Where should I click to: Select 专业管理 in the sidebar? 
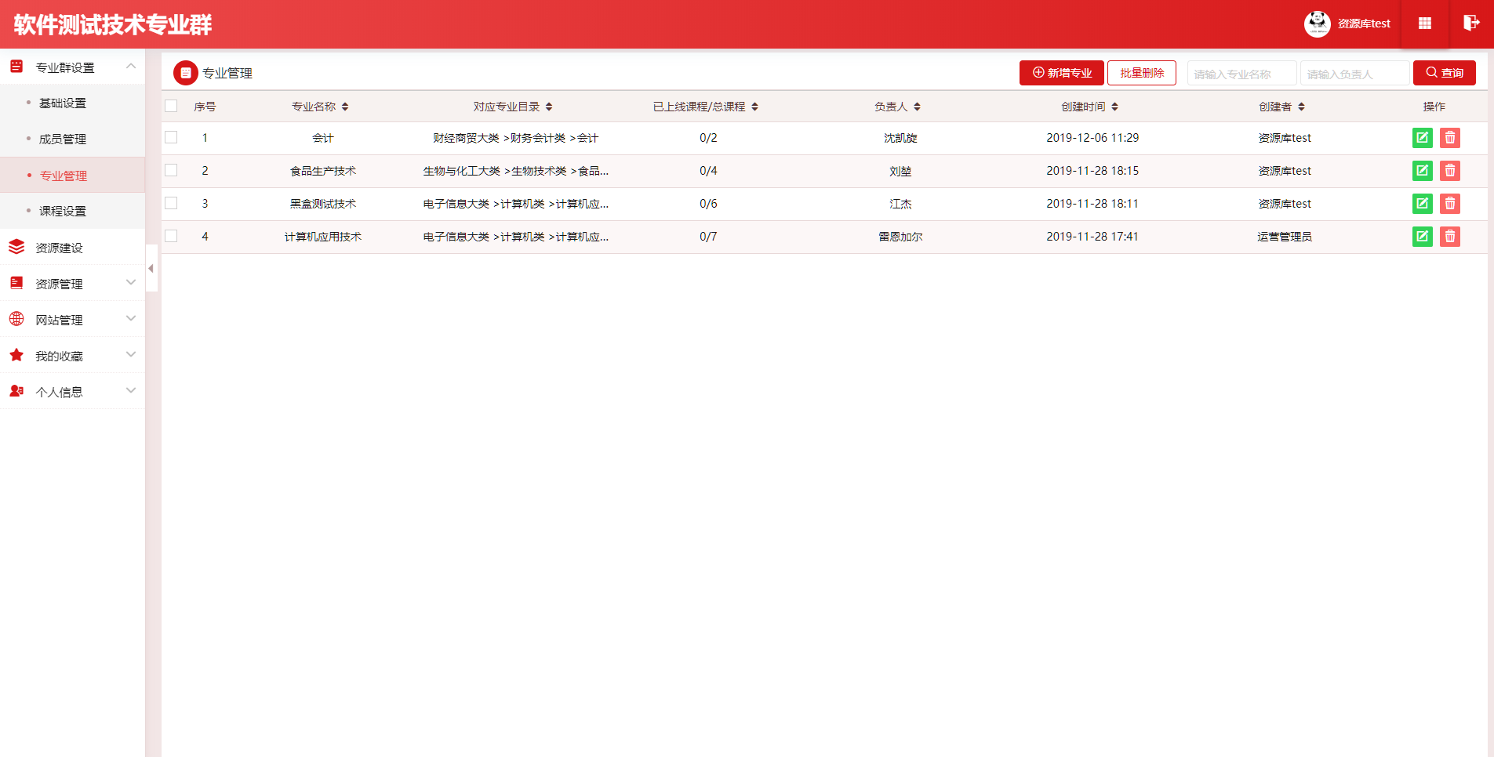pos(72,175)
